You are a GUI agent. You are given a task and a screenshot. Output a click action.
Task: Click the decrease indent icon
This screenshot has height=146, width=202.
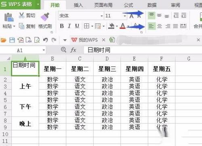click(176, 15)
